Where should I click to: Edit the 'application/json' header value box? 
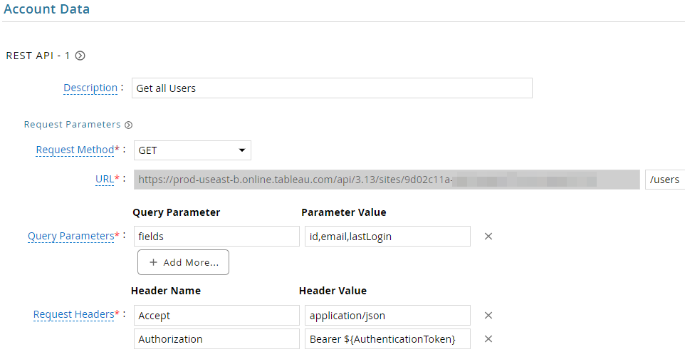(x=387, y=315)
